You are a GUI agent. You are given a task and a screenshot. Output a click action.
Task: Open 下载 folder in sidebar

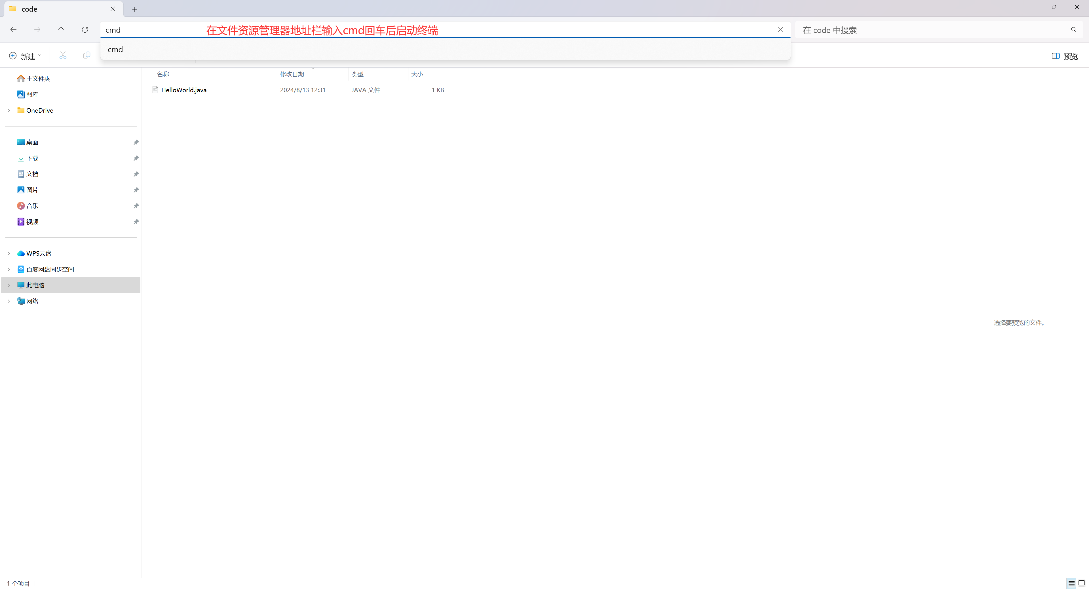click(32, 158)
